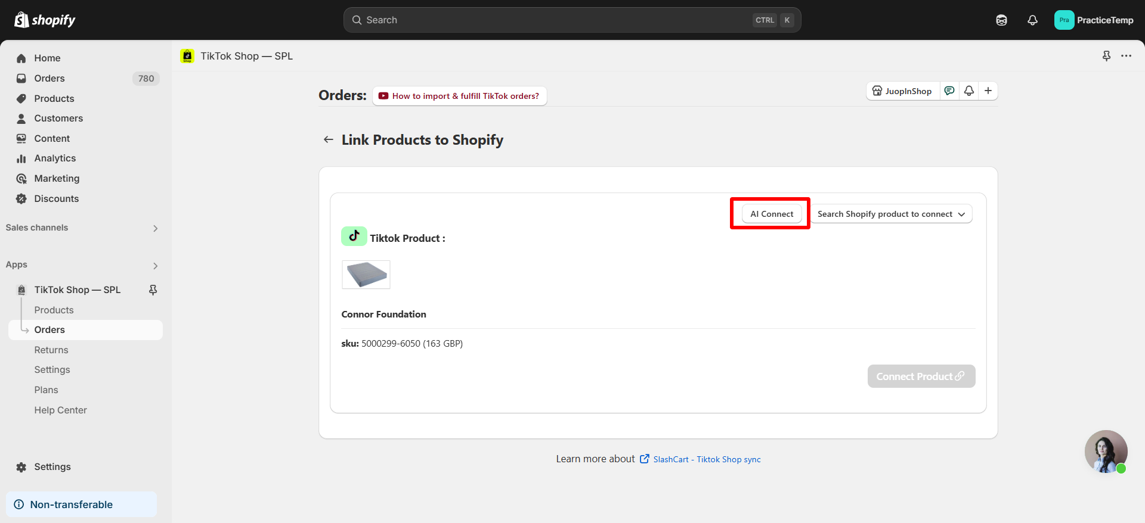This screenshot has width=1145, height=523.
Task: Open Analytics in the sidebar
Action: [x=55, y=158]
